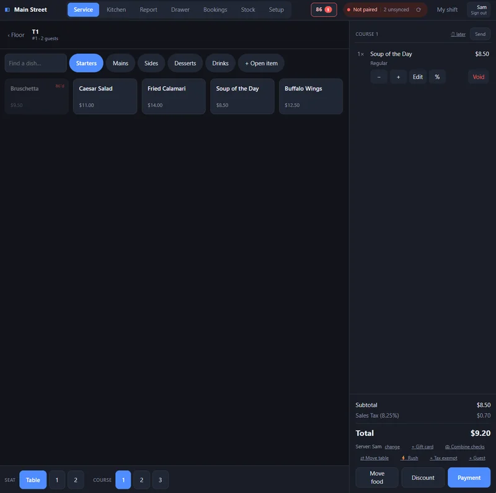This screenshot has height=493, width=496.
Task: Select seat 1
Action: (x=57, y=480)
